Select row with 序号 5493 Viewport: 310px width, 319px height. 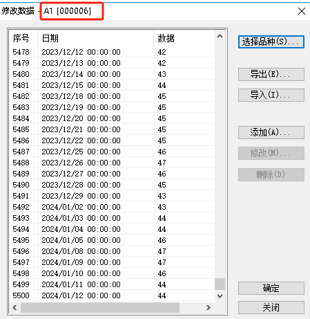pyautogui.click(x=112, y=218)
